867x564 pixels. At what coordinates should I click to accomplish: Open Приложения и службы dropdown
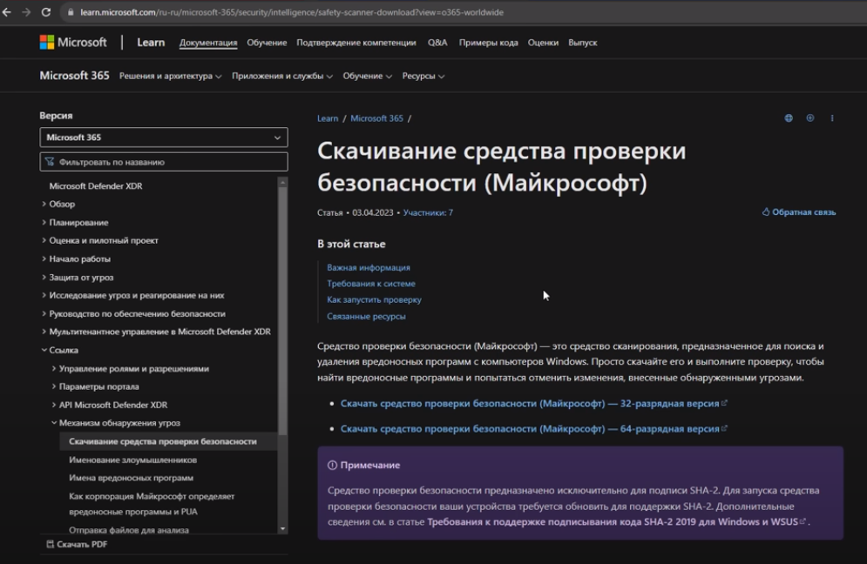[x=282, y=76]
